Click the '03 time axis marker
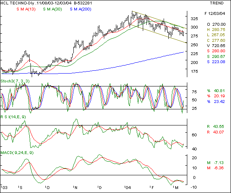 coord(4,187)
